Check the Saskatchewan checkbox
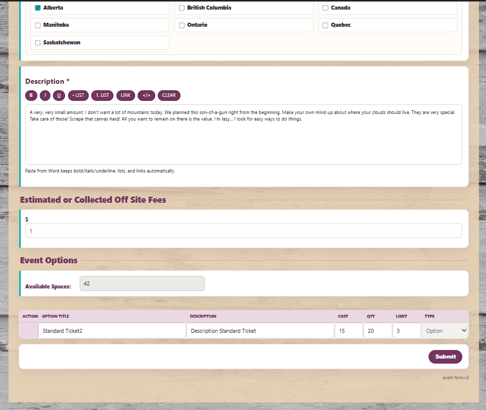 (x=38, y=43)
